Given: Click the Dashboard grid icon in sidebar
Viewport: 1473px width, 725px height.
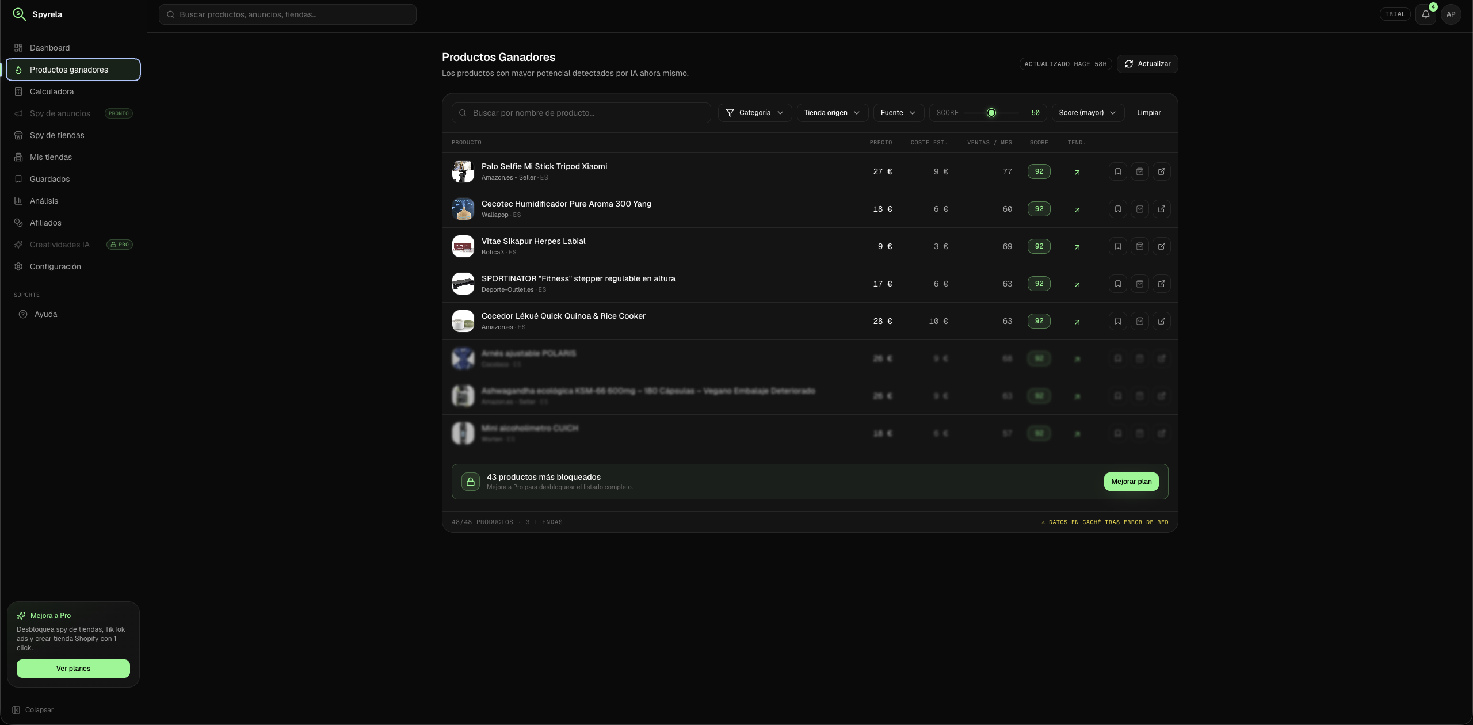Looking at the screenshot, I should [18, 48].
